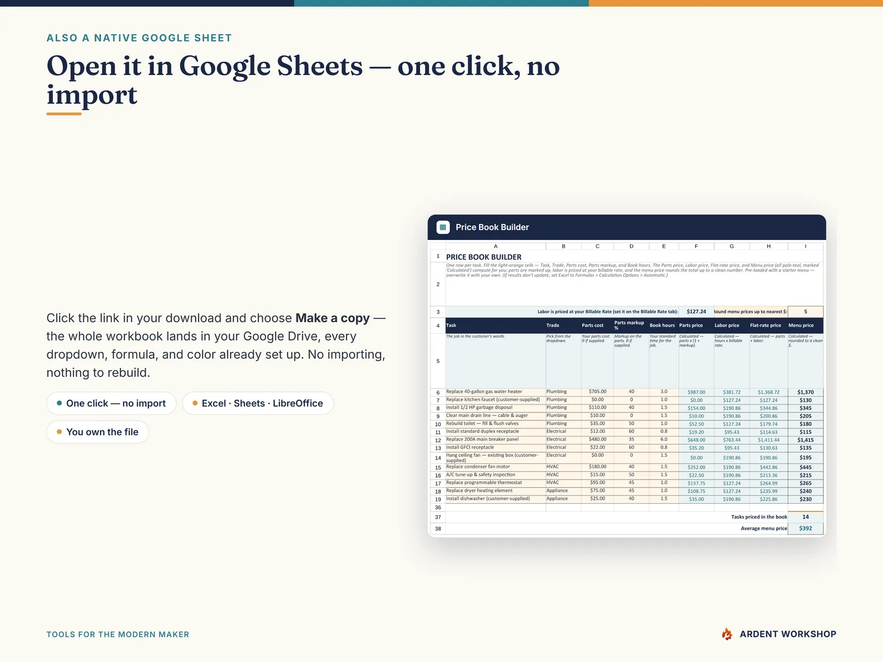Select row 38 header number

click(x=438, y=528)
